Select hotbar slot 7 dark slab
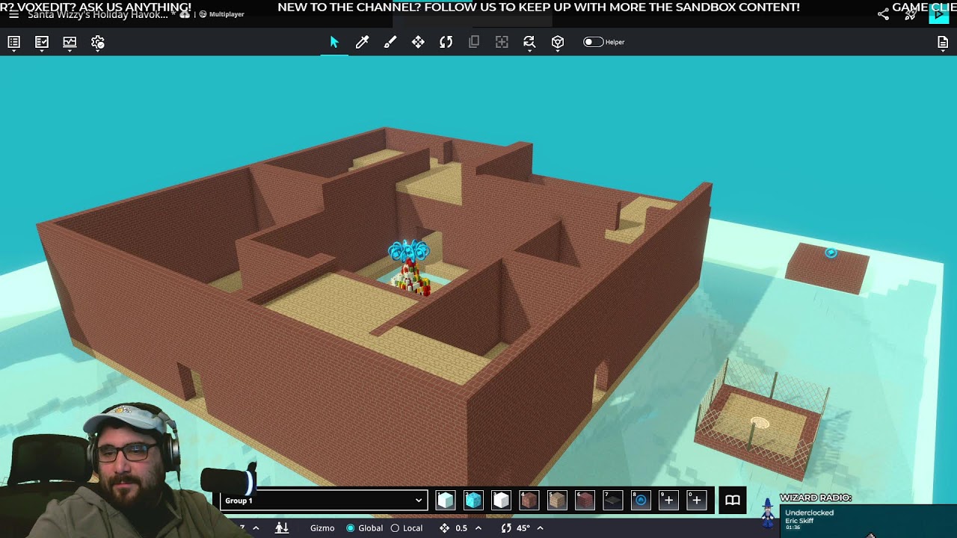Image resolution: width=957 pixels, height=538 pixels. pos(612,501)
